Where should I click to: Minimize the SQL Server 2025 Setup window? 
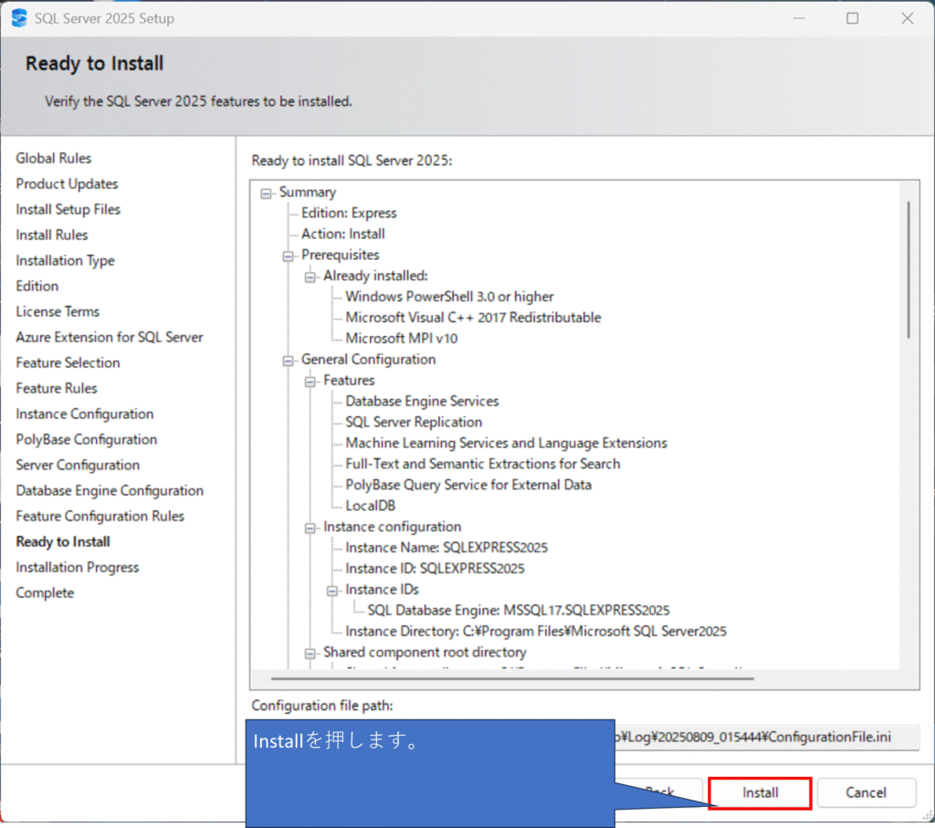(799, 18)
